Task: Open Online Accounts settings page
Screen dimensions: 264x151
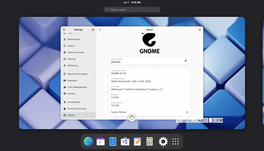Action: tap(78, 53)
